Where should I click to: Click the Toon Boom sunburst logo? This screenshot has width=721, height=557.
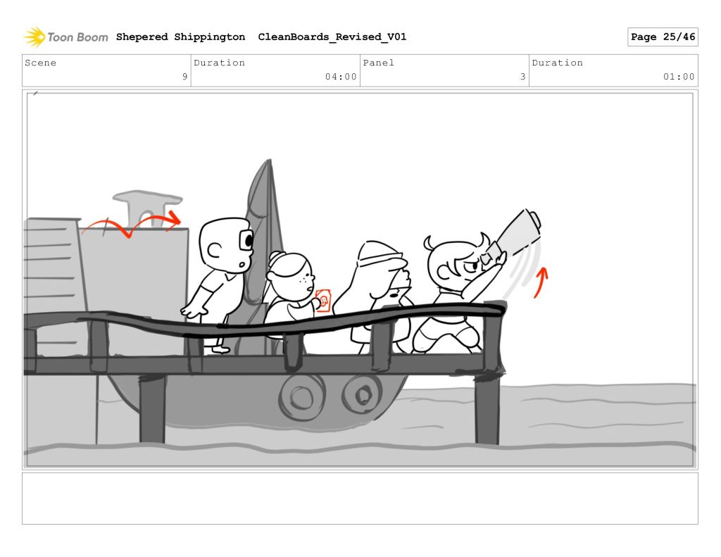(x=35, y=37)
